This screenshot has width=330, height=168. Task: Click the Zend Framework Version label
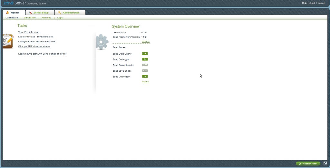(126, 37)
